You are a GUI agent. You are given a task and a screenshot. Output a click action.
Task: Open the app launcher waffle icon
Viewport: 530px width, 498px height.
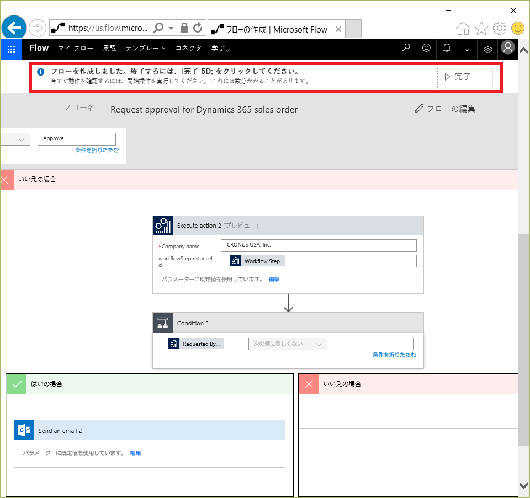click(x=11, y=49)
